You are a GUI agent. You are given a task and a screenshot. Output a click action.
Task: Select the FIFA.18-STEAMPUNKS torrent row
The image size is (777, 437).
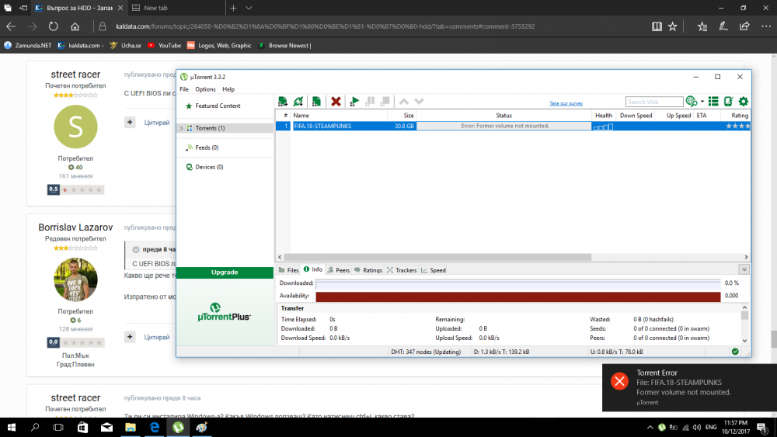click(513, 127)
